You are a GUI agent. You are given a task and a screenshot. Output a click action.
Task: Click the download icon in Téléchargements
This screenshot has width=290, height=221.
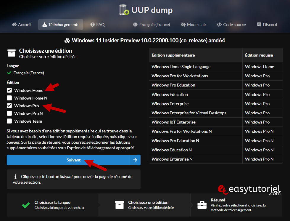pos(45,25)
